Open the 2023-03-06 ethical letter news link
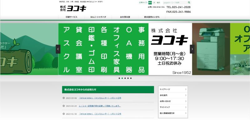250x120 pixels. point(100,98)
